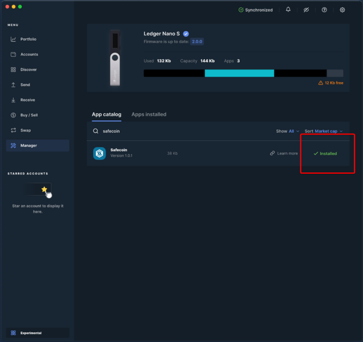Switch to the App catalog tab

[107, 115]
